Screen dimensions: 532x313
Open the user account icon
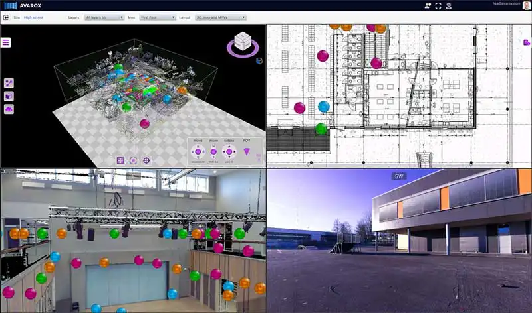[448, 6]
